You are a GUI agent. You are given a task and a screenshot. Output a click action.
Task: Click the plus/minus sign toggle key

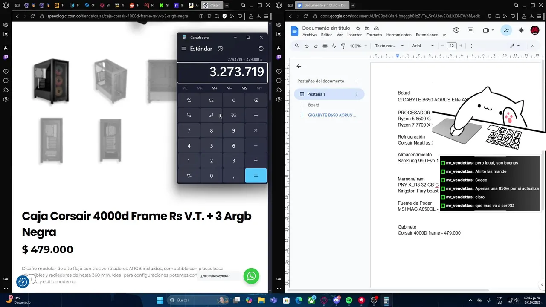tap(189, 176)
